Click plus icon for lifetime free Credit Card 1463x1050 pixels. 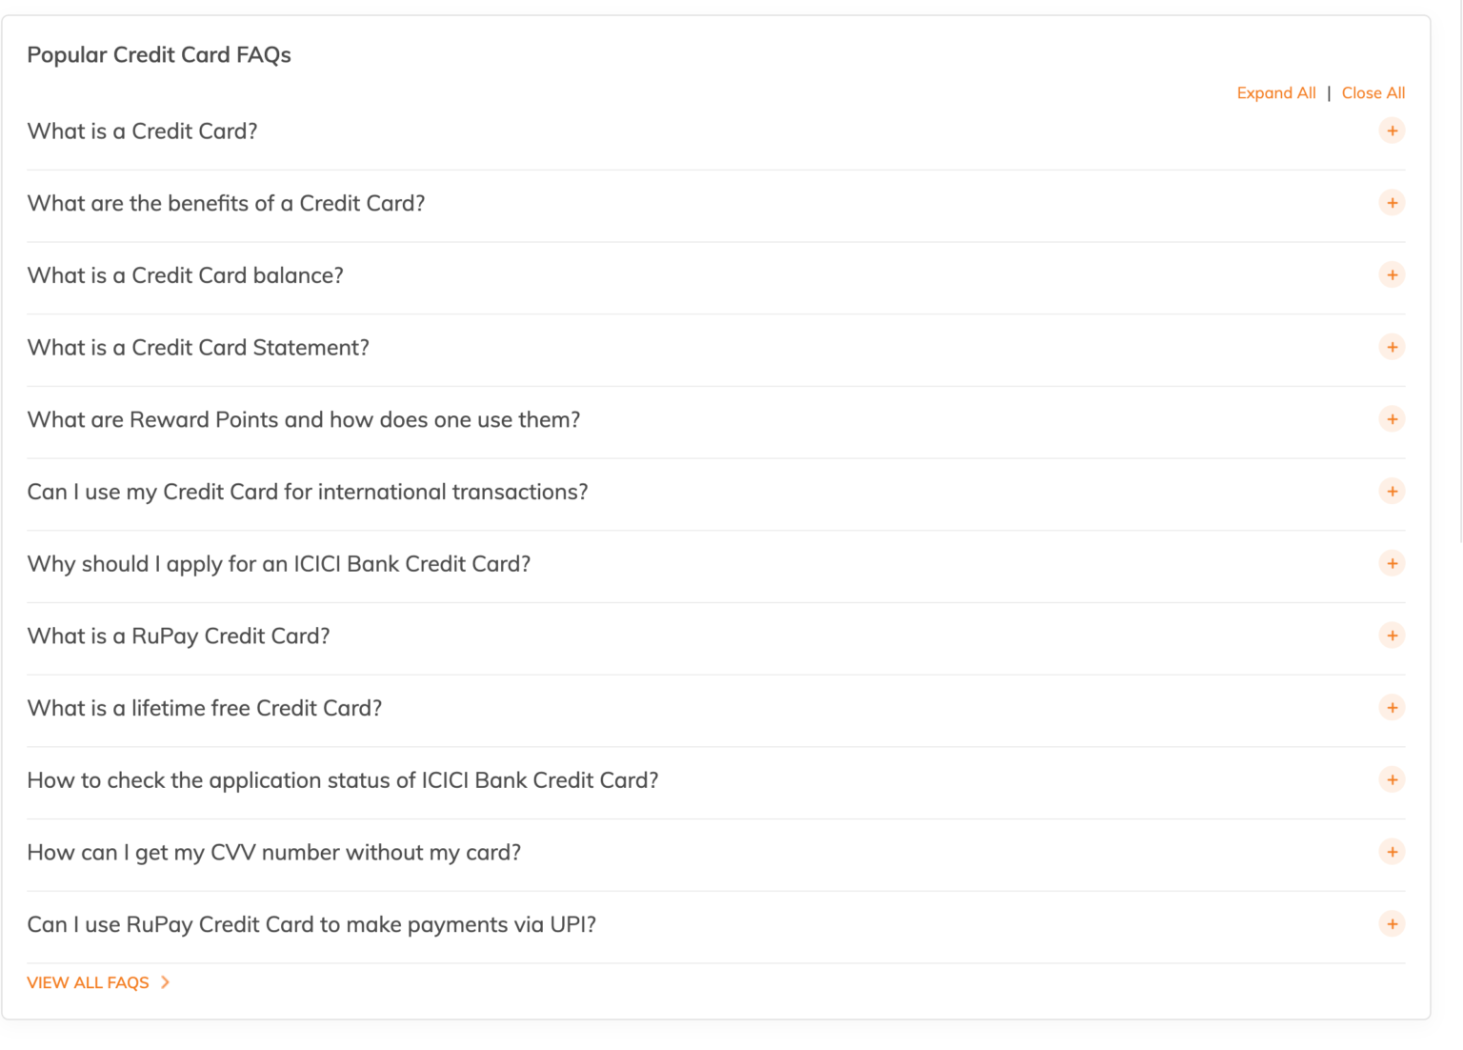coord(1392,708)
